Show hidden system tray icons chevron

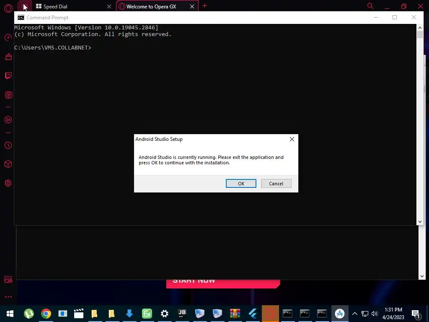point(354,314)
